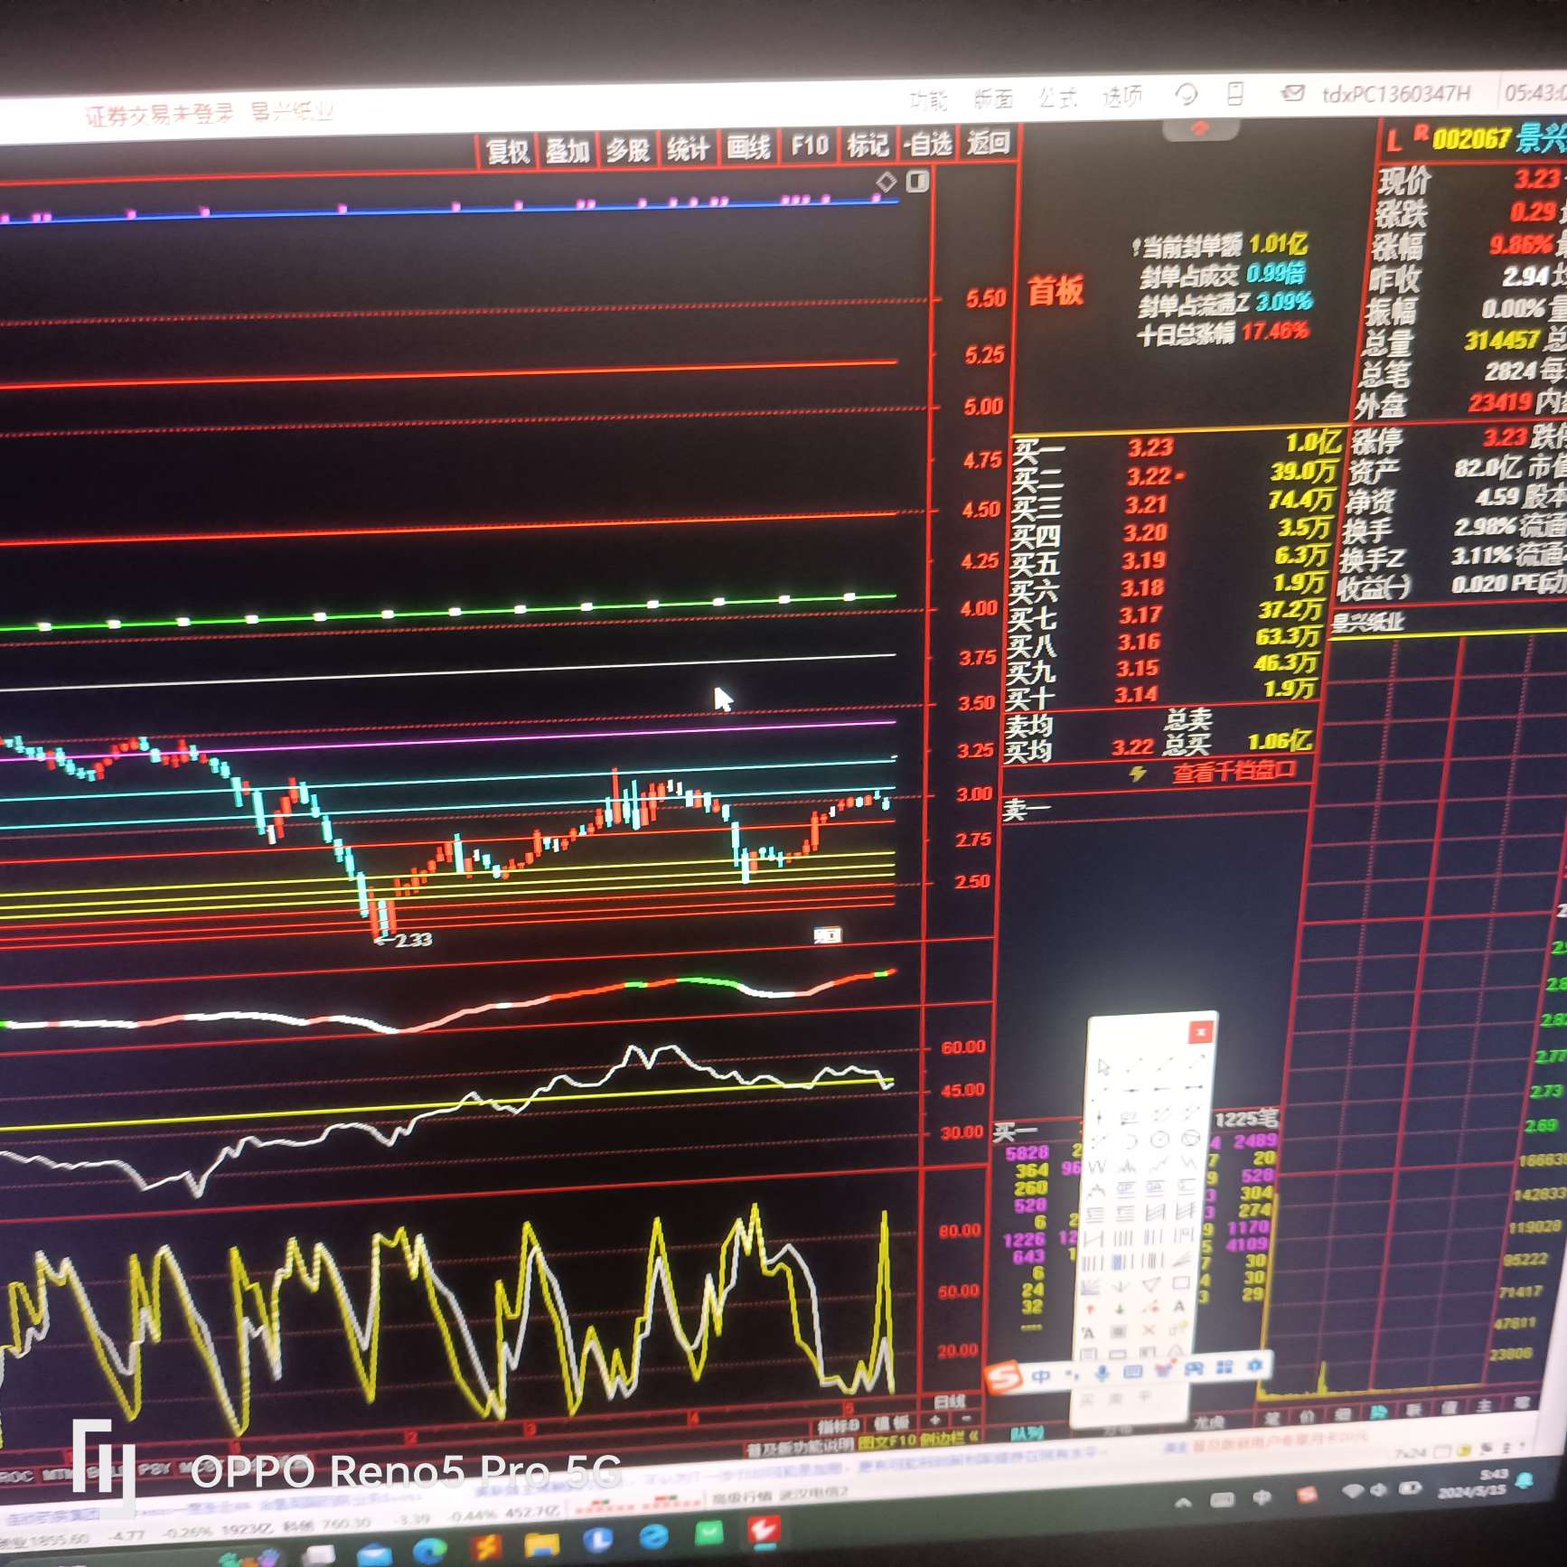Viewport: 1567px width, 1567px height.
Task: Select the circle-with-chords drawing tool
Action: [x=1190, y=1140]
